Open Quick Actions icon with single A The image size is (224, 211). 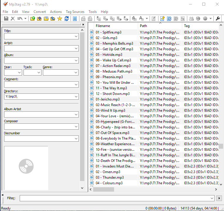point(141,19)
